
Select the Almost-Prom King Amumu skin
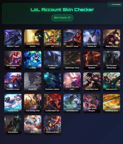pos(33,39)
